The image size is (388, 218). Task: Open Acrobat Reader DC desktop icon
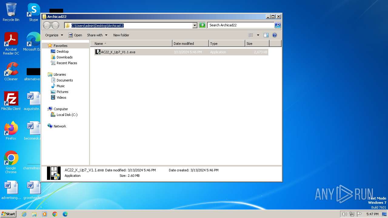click(x=11, y=44)
